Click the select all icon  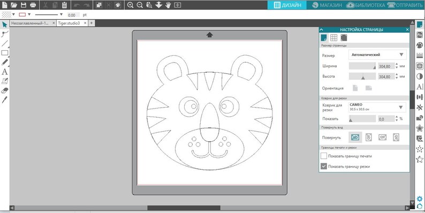coord(99,5)
